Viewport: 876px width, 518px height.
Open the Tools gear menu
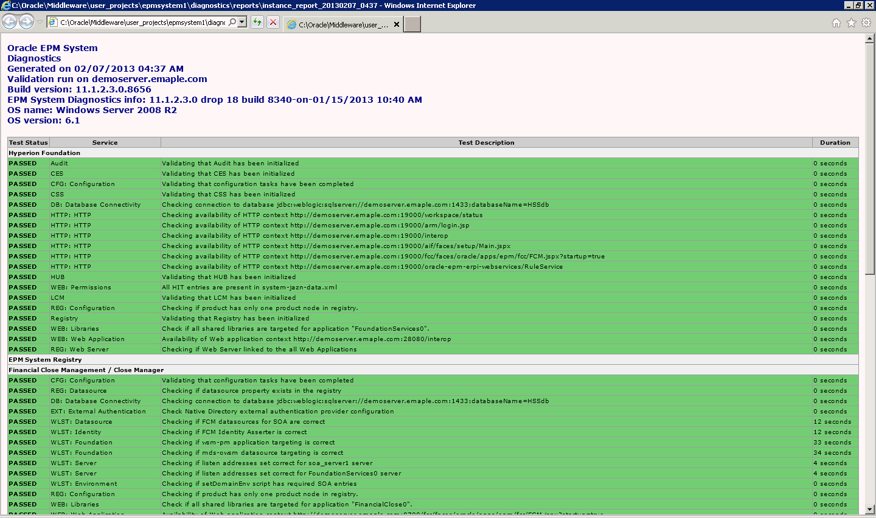pos(866,22)
